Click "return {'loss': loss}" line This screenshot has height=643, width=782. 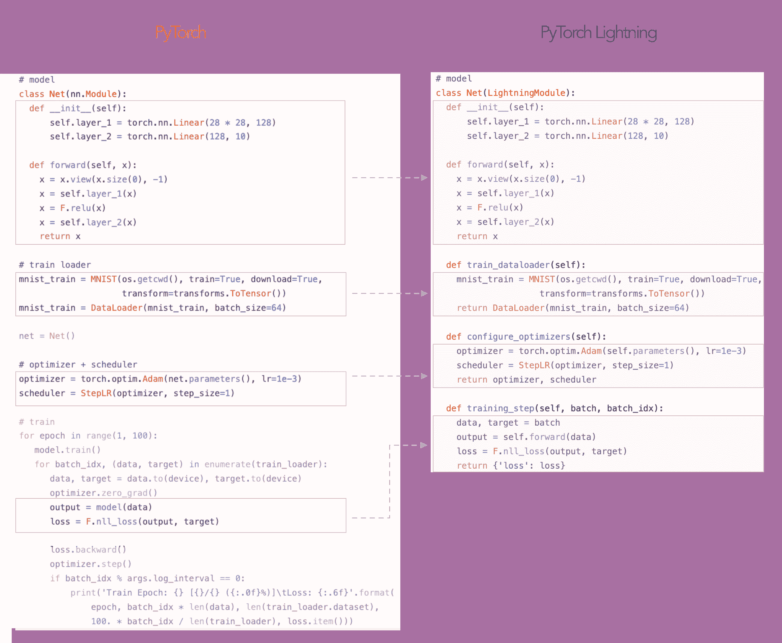511,466
